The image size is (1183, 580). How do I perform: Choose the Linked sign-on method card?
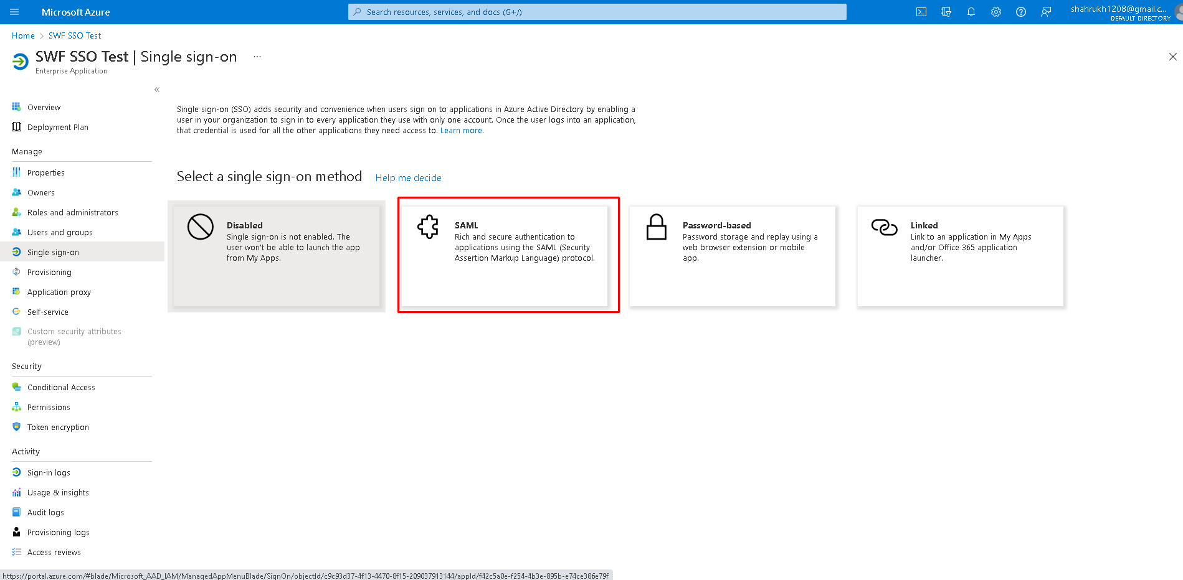[961, 256]
